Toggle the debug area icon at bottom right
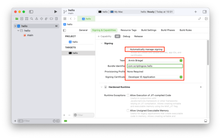 click(206, 121)
